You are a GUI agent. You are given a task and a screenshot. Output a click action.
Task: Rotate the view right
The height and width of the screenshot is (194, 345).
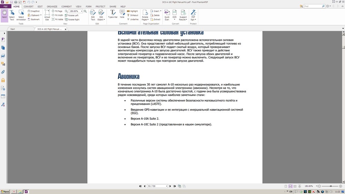coord(72,19)
